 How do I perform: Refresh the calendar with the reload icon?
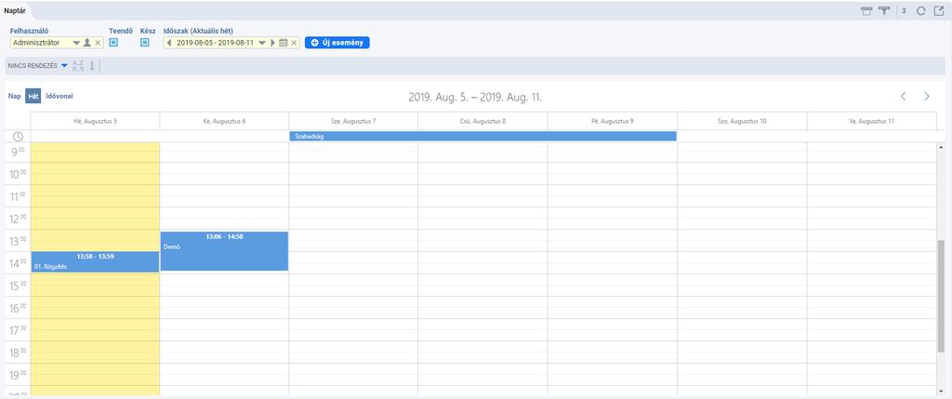(921, 11)
